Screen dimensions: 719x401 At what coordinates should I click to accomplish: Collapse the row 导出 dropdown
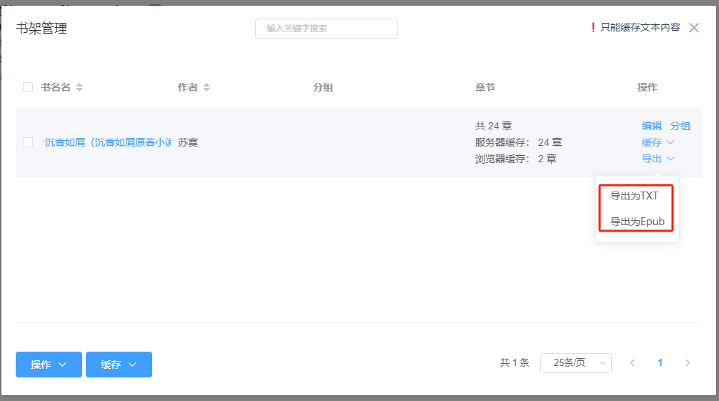point(658,159)
